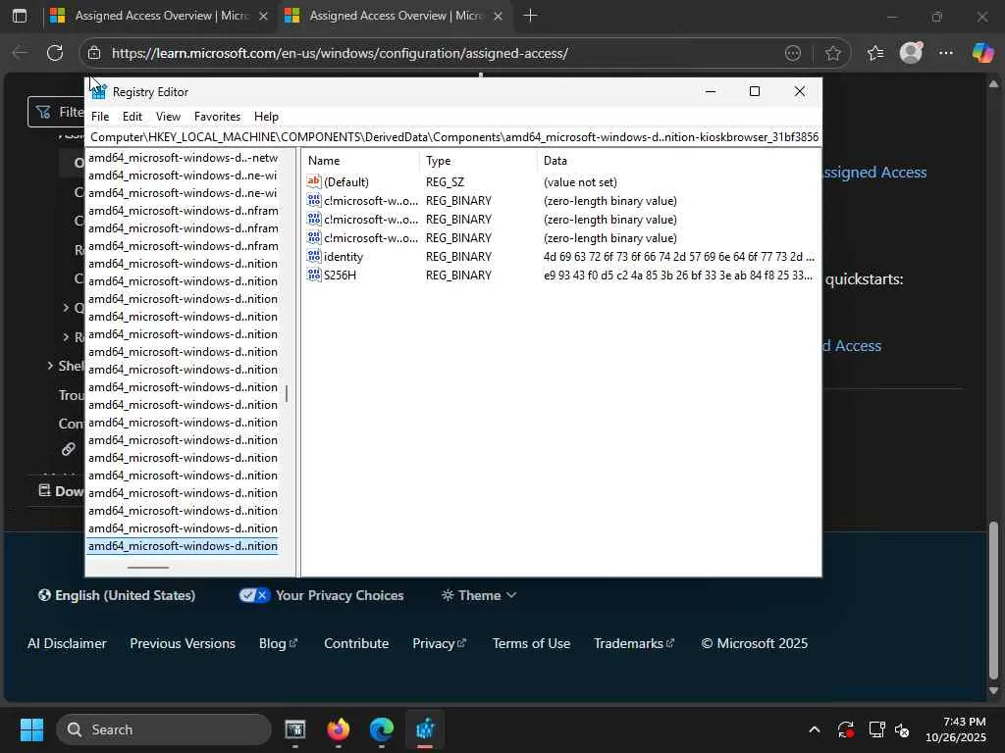Click the taskbar Search box

164,729
